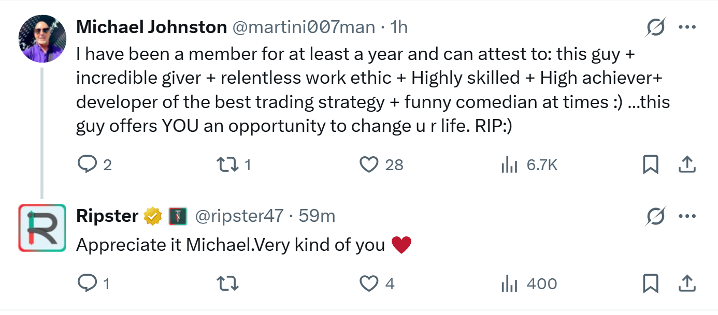
Task: Share Michael Johnston's post
Action: pos(686,164)
